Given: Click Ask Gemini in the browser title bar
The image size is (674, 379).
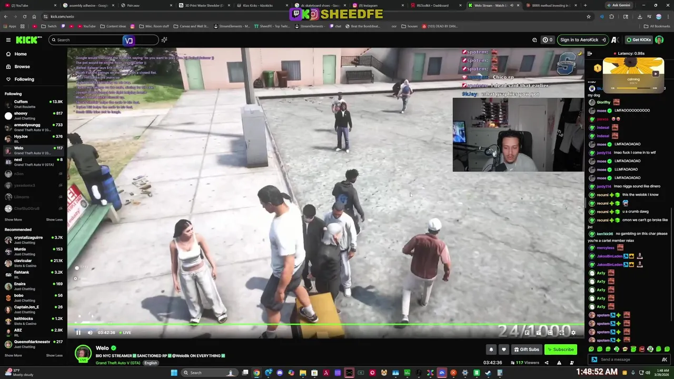Looking at the screenshot, I should [618, 5].
